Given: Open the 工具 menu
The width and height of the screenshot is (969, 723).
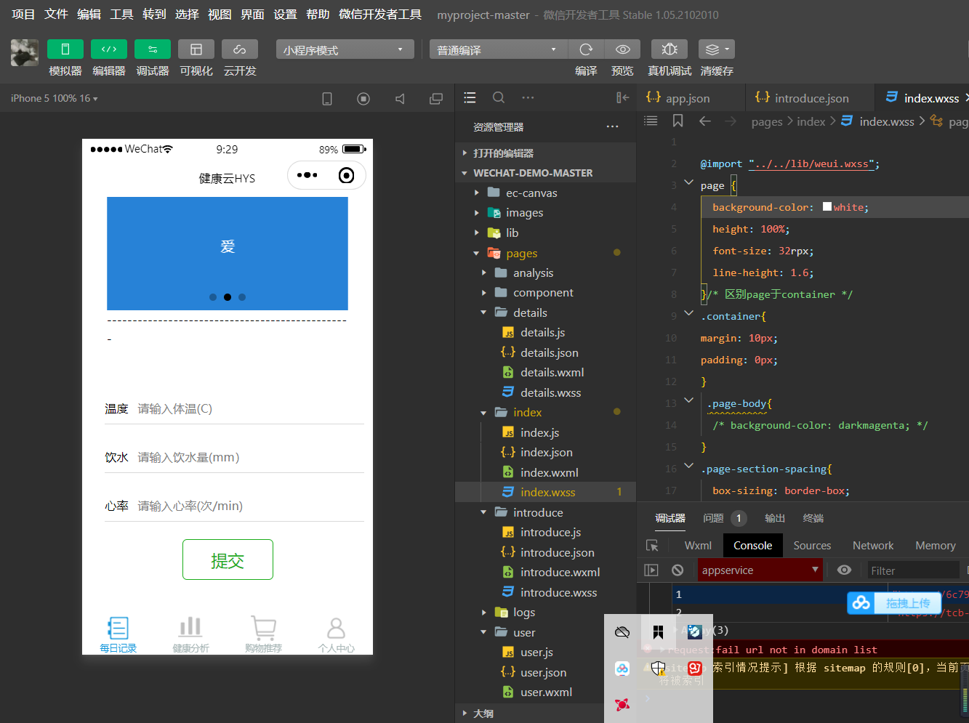Looking at the screenshot, I should pyautogui.click(x=121, y=14).
